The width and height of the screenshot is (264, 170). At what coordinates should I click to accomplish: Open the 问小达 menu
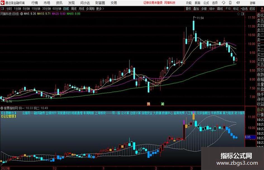(85, 3)
